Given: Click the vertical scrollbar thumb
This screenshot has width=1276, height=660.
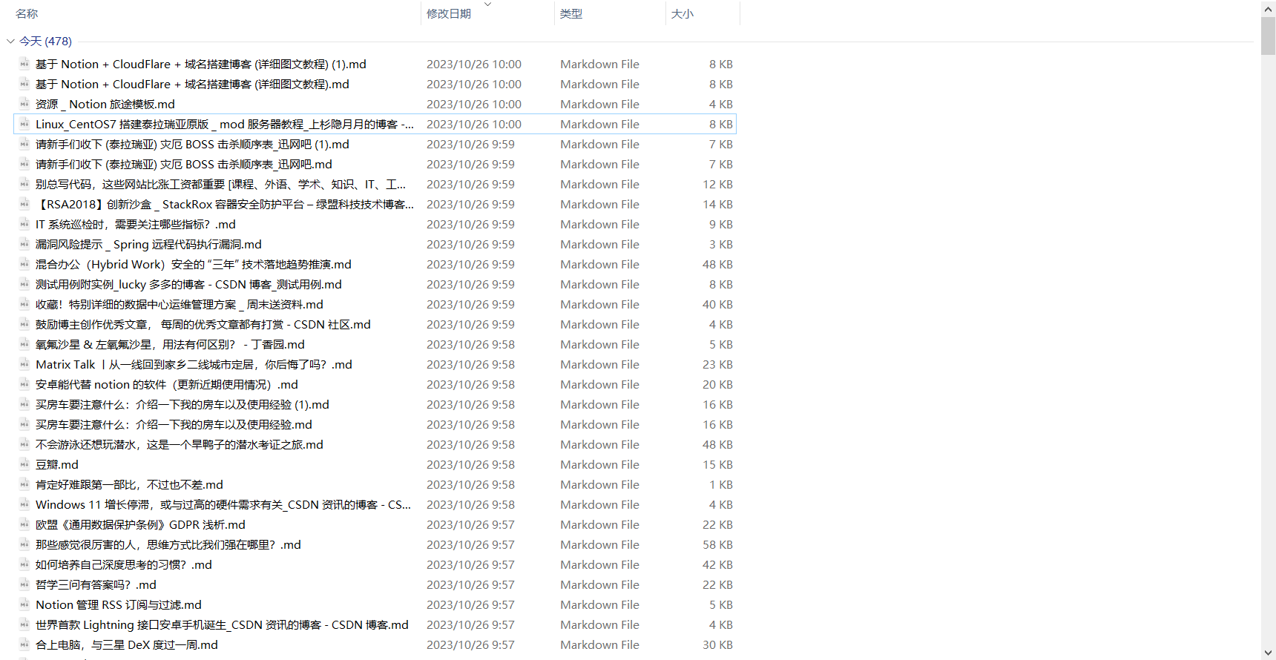Looking at the screenshot, I should tap(1268, 36).
